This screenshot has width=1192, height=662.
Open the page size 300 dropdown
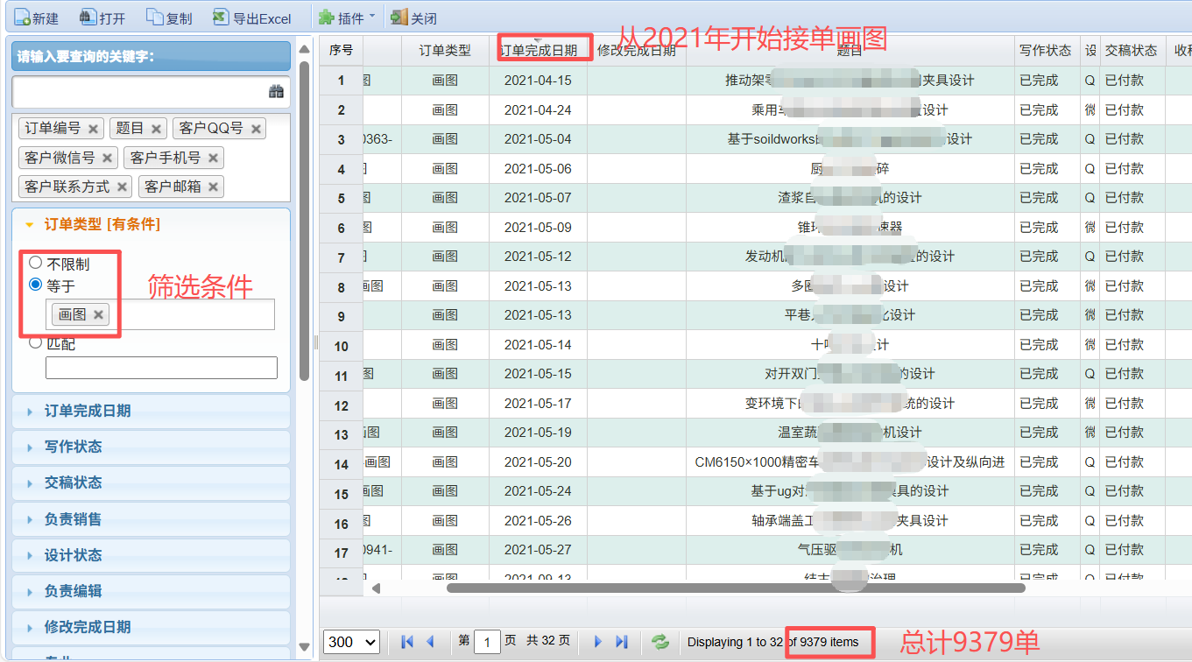coord(351,642)
